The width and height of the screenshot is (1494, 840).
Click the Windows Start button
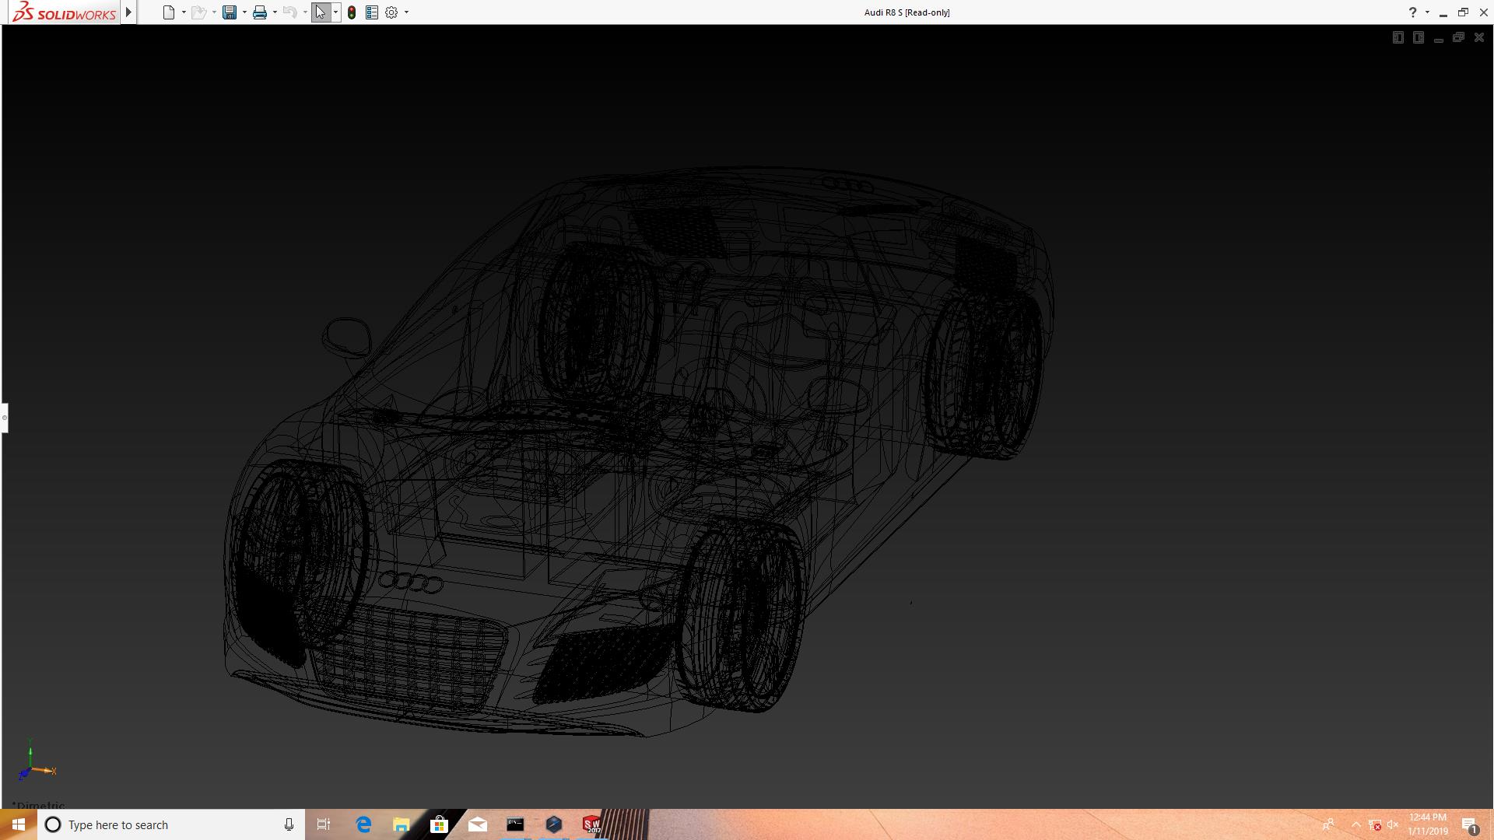(19, 824)
